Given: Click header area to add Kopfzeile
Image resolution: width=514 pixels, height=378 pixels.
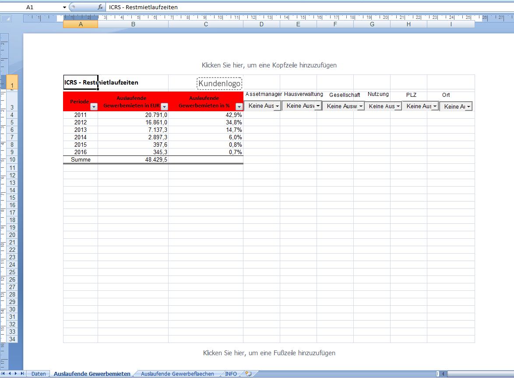Looking at the screenshot, I should pyautogui.click(x=269, y=65).
